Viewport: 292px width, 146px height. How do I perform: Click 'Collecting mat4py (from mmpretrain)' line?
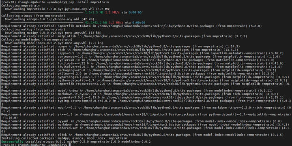[33, 30]
